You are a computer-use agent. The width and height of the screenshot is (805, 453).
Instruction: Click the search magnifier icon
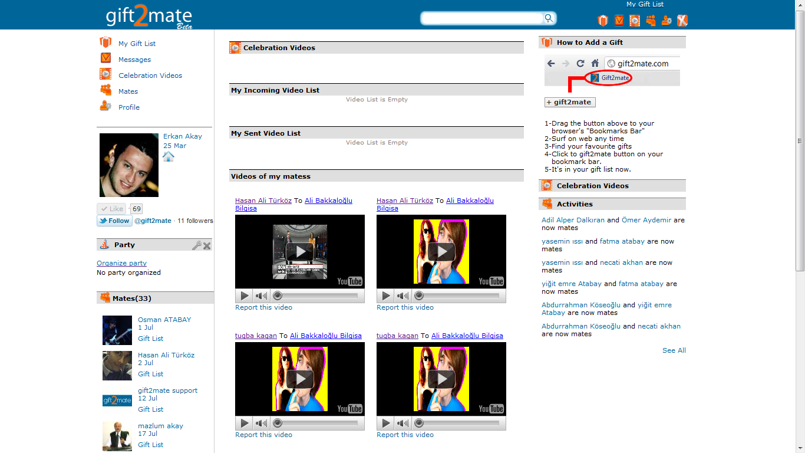point(549,18)
